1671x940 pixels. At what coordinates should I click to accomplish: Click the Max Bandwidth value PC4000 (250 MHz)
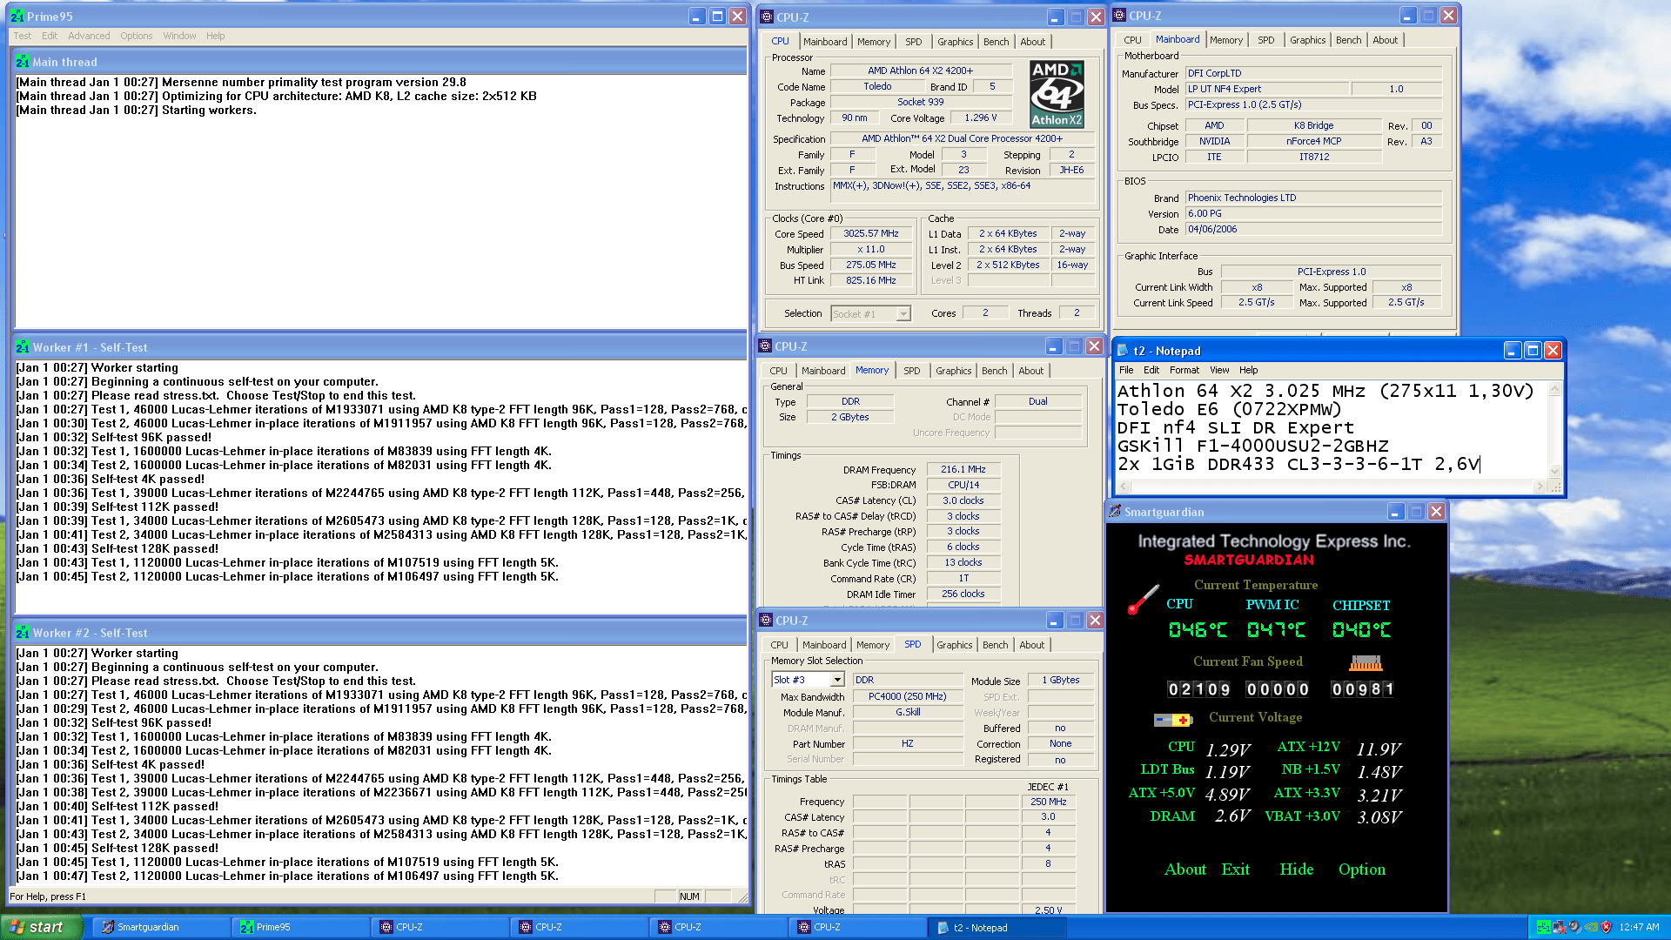(907, 696)
